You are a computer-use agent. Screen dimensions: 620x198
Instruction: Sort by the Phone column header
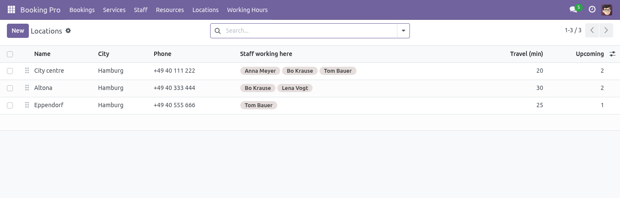[x=162, y=54]
